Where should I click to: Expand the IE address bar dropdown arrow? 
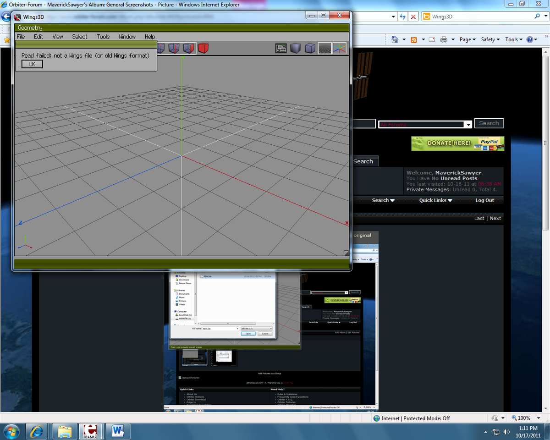(393, 16)
